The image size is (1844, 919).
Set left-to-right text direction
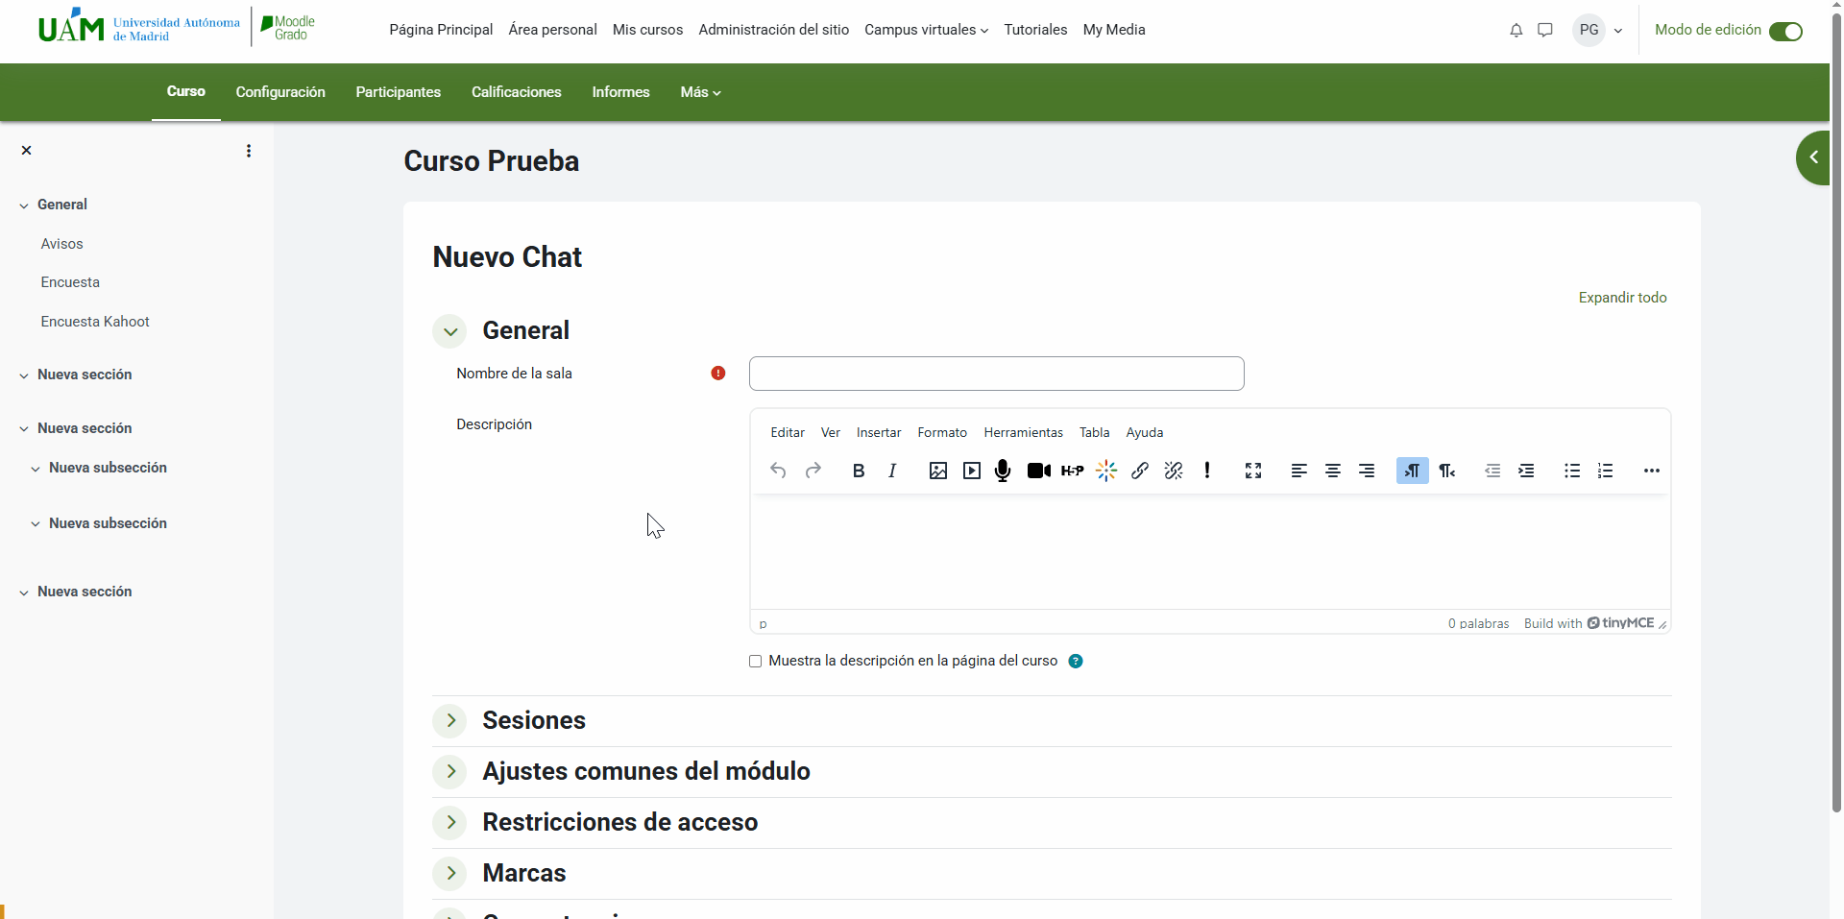pyautogui.click(x=1413, y=471)
